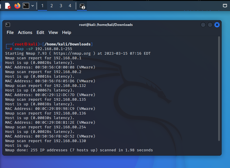Image resolution: width=230 pixels, height=168 pixels.
Task: Switch to workspace 3
Action: point(61,6)
